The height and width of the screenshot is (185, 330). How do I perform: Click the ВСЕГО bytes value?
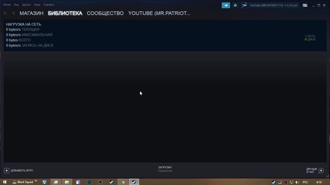[19, 40]
